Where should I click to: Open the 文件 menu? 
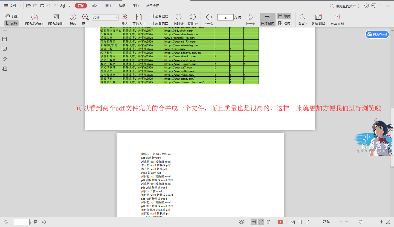[12, 6]
